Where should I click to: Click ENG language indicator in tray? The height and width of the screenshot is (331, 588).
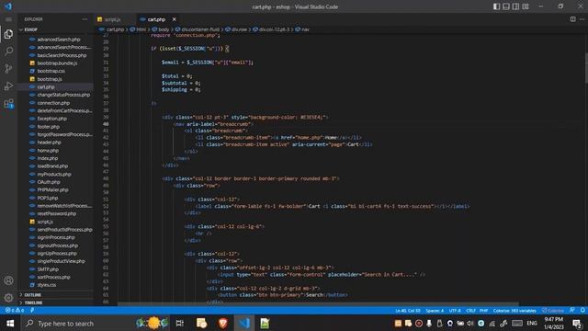click(x=532, y=323)
